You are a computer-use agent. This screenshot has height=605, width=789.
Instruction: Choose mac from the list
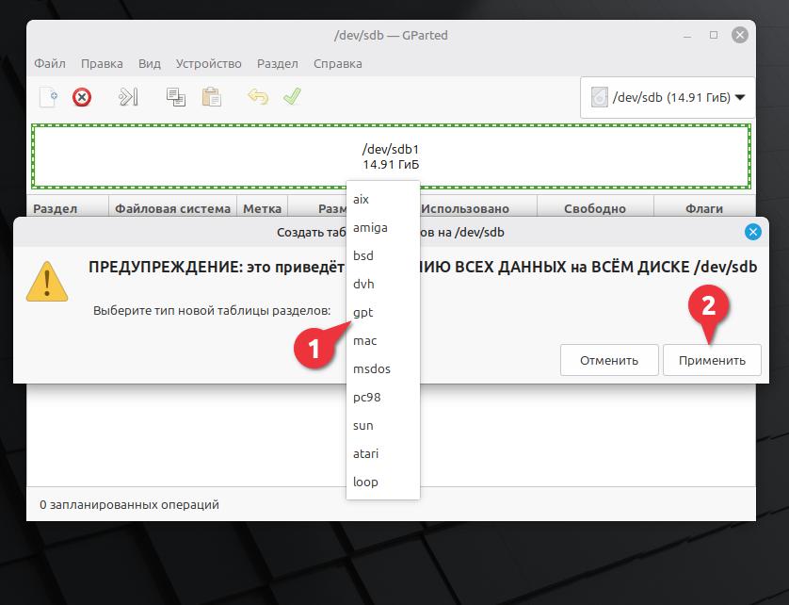coord(383,340)
